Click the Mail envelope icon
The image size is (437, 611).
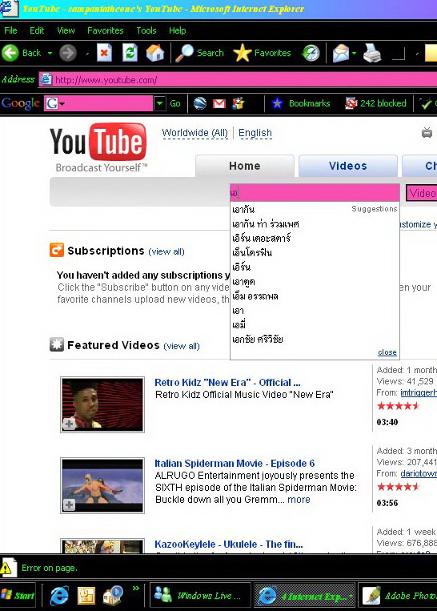click(x=341, y=53)
